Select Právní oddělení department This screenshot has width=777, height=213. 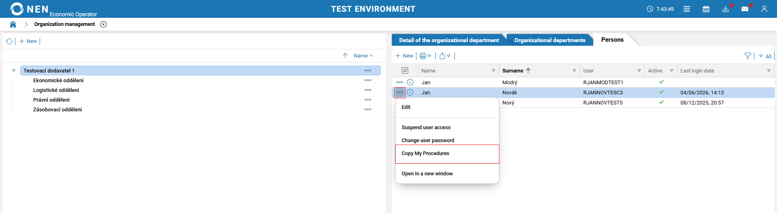click(x=51, y=100)
